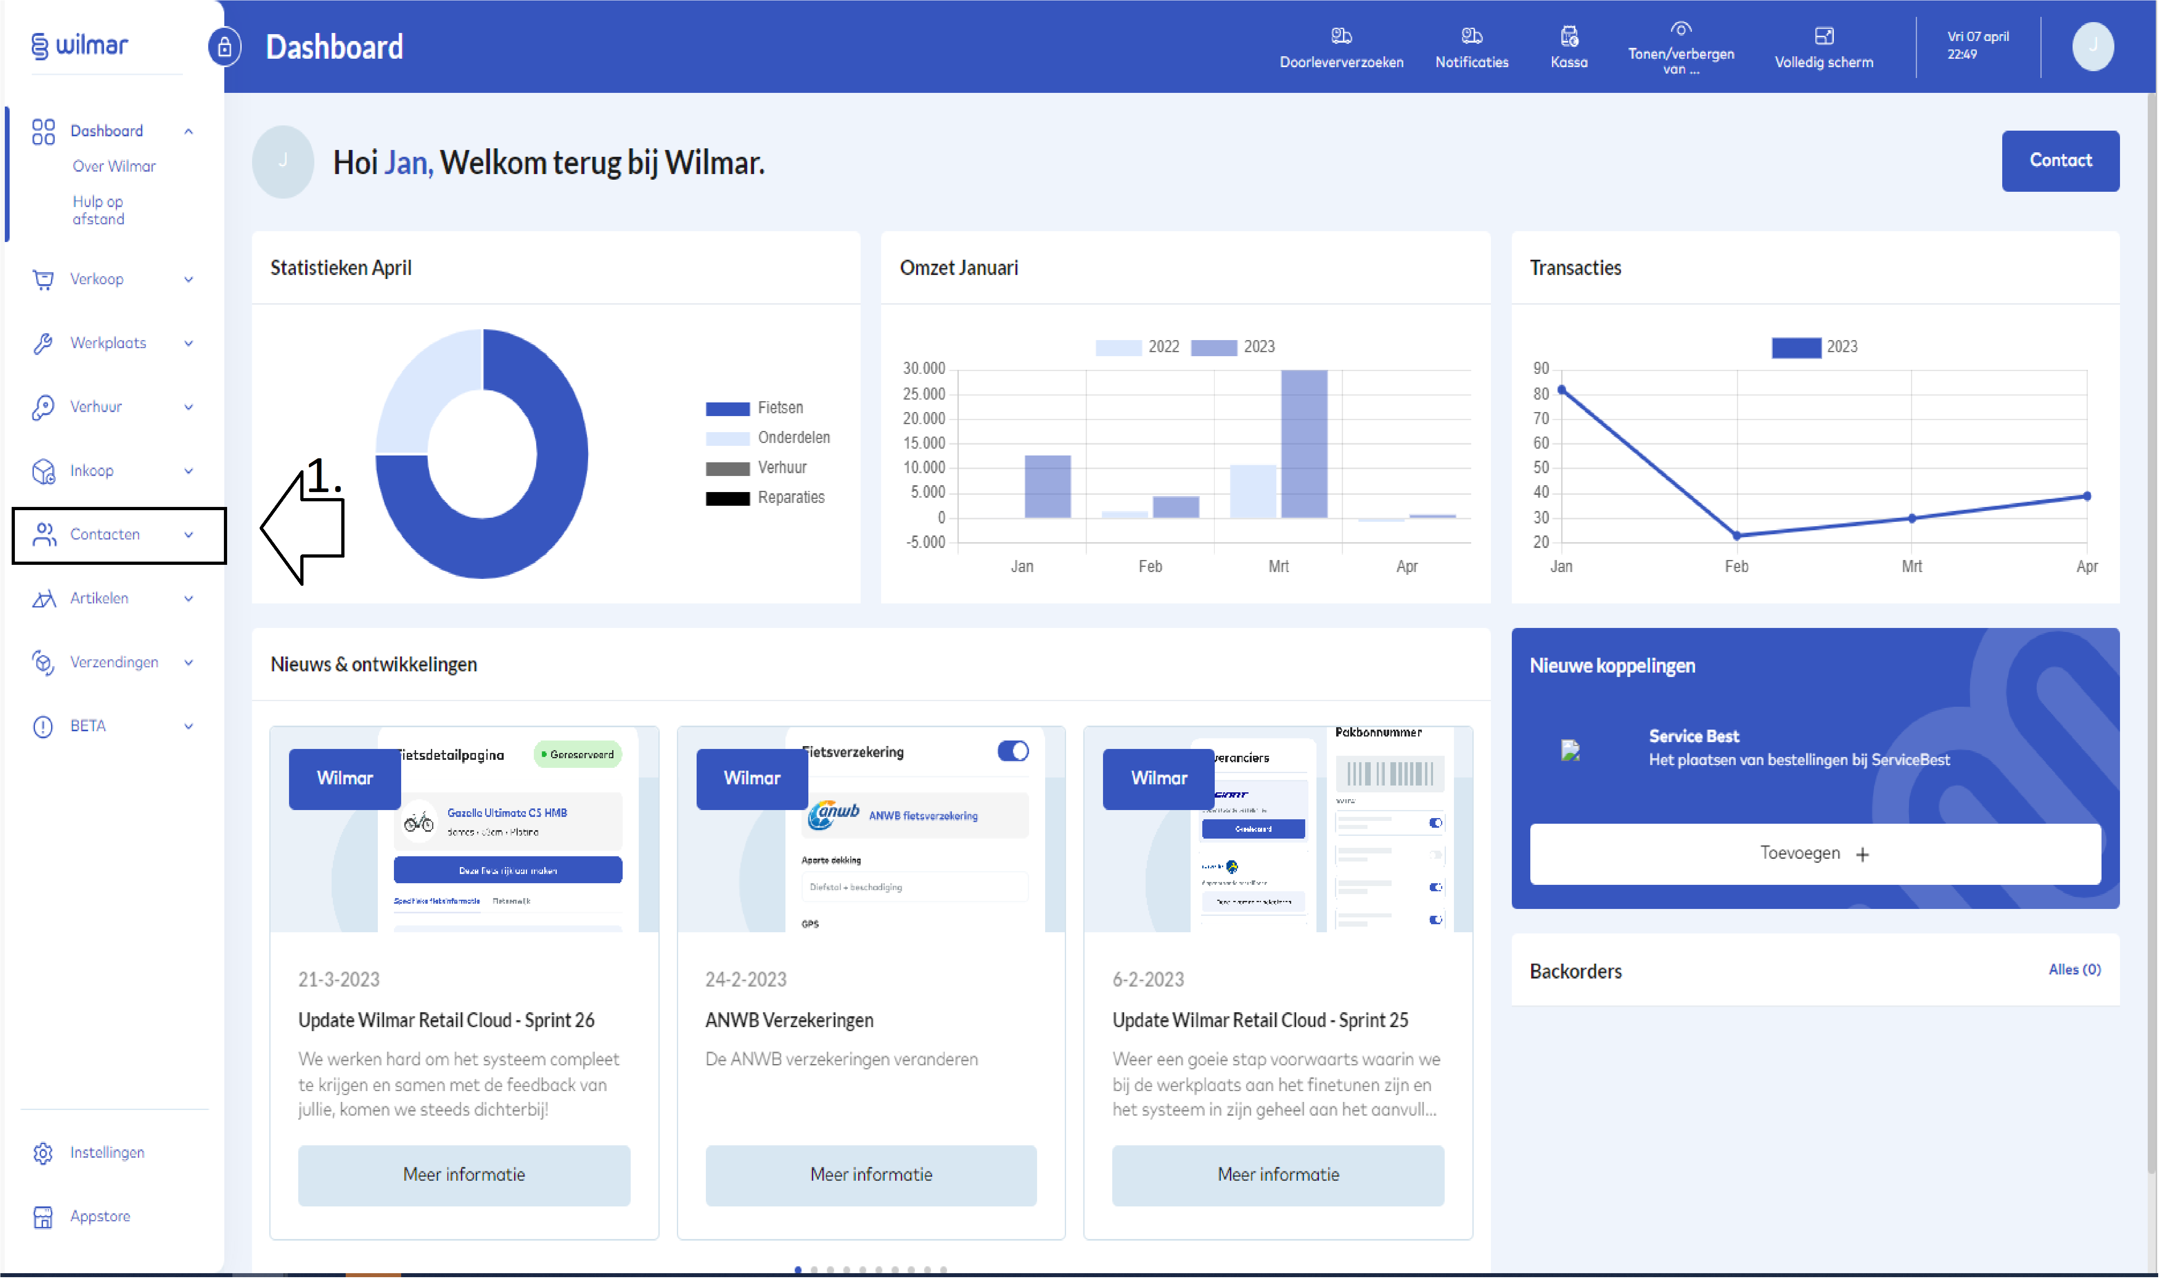The image size is (2161, 1280).
Task: Collapse the Dashboard menu chevron
Action: pos(189,131)
